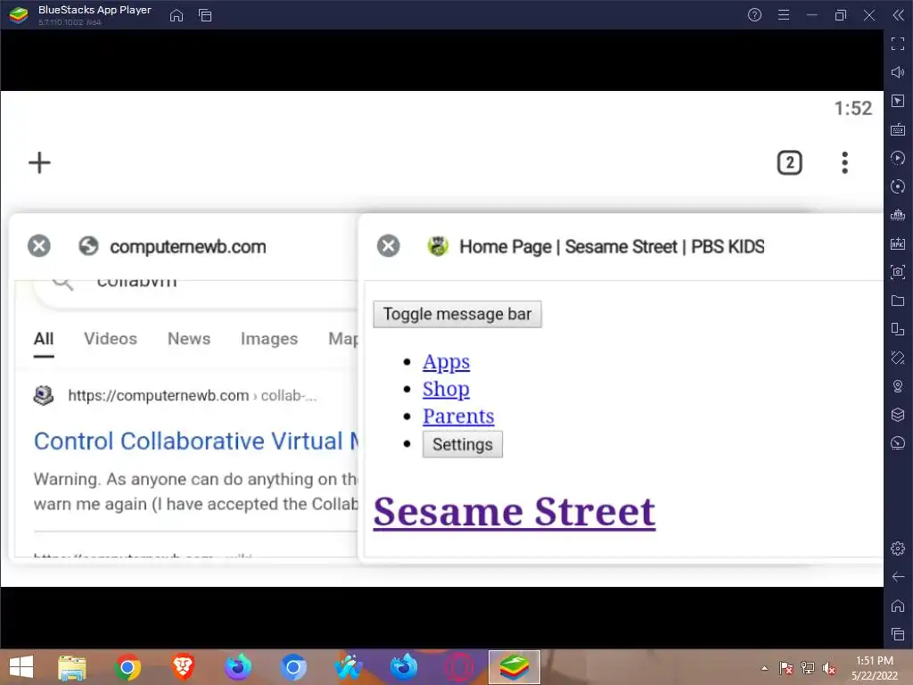Select the Home Page Sesame Street tab title
Image resolution: width=913 pixels, height=685 pixels.
(612, 246)
